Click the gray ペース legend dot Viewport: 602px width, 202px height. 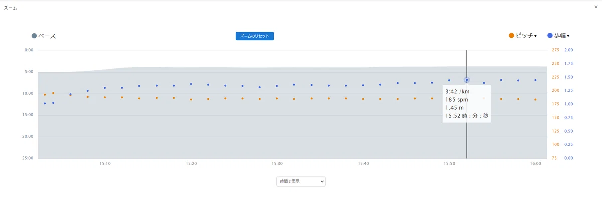point(34,36)
